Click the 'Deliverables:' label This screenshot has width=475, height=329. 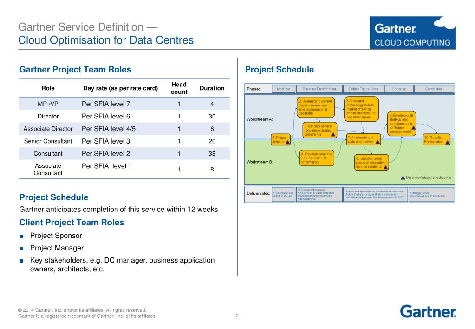pos(258,193)
